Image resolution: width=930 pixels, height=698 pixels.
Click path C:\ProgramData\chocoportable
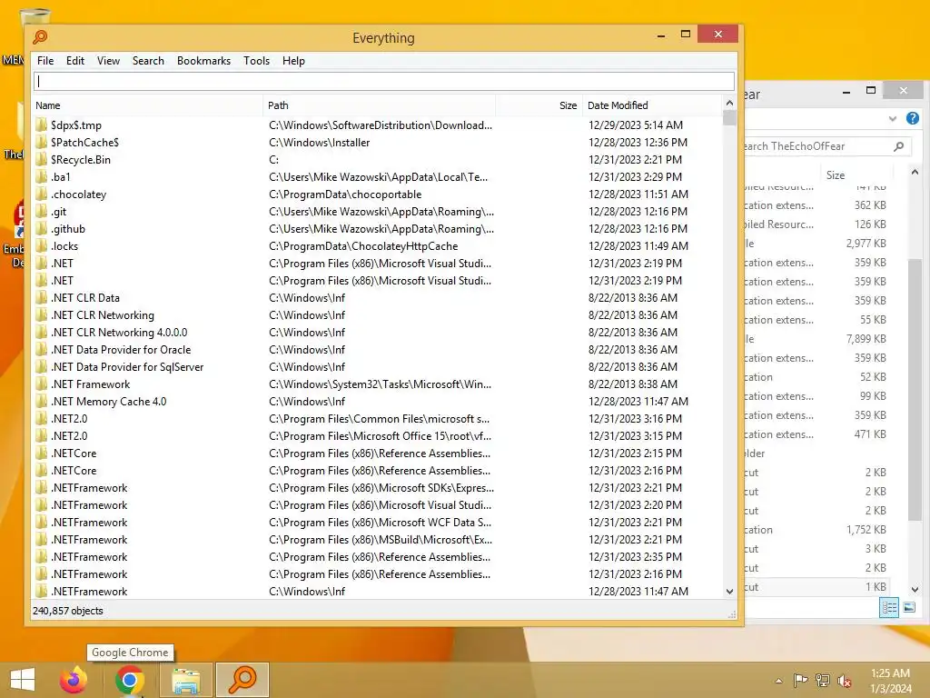click(x=345, y=194)
